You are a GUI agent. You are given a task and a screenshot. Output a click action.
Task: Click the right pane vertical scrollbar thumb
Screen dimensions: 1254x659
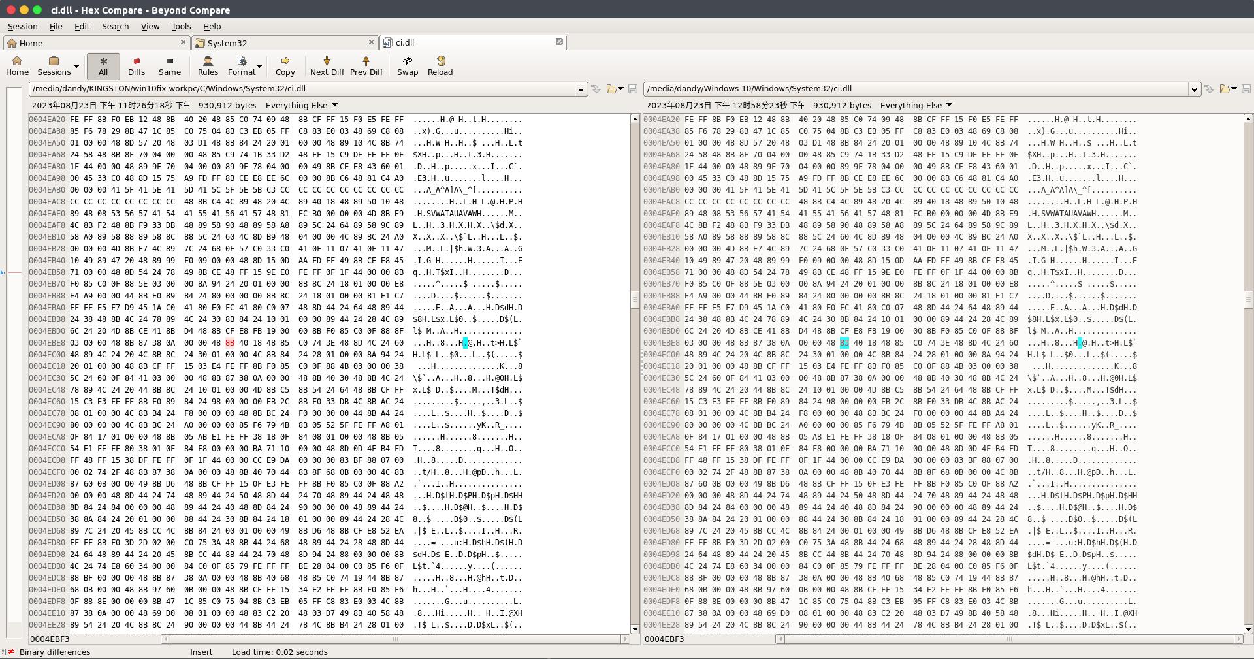[x=1248, y=299]
